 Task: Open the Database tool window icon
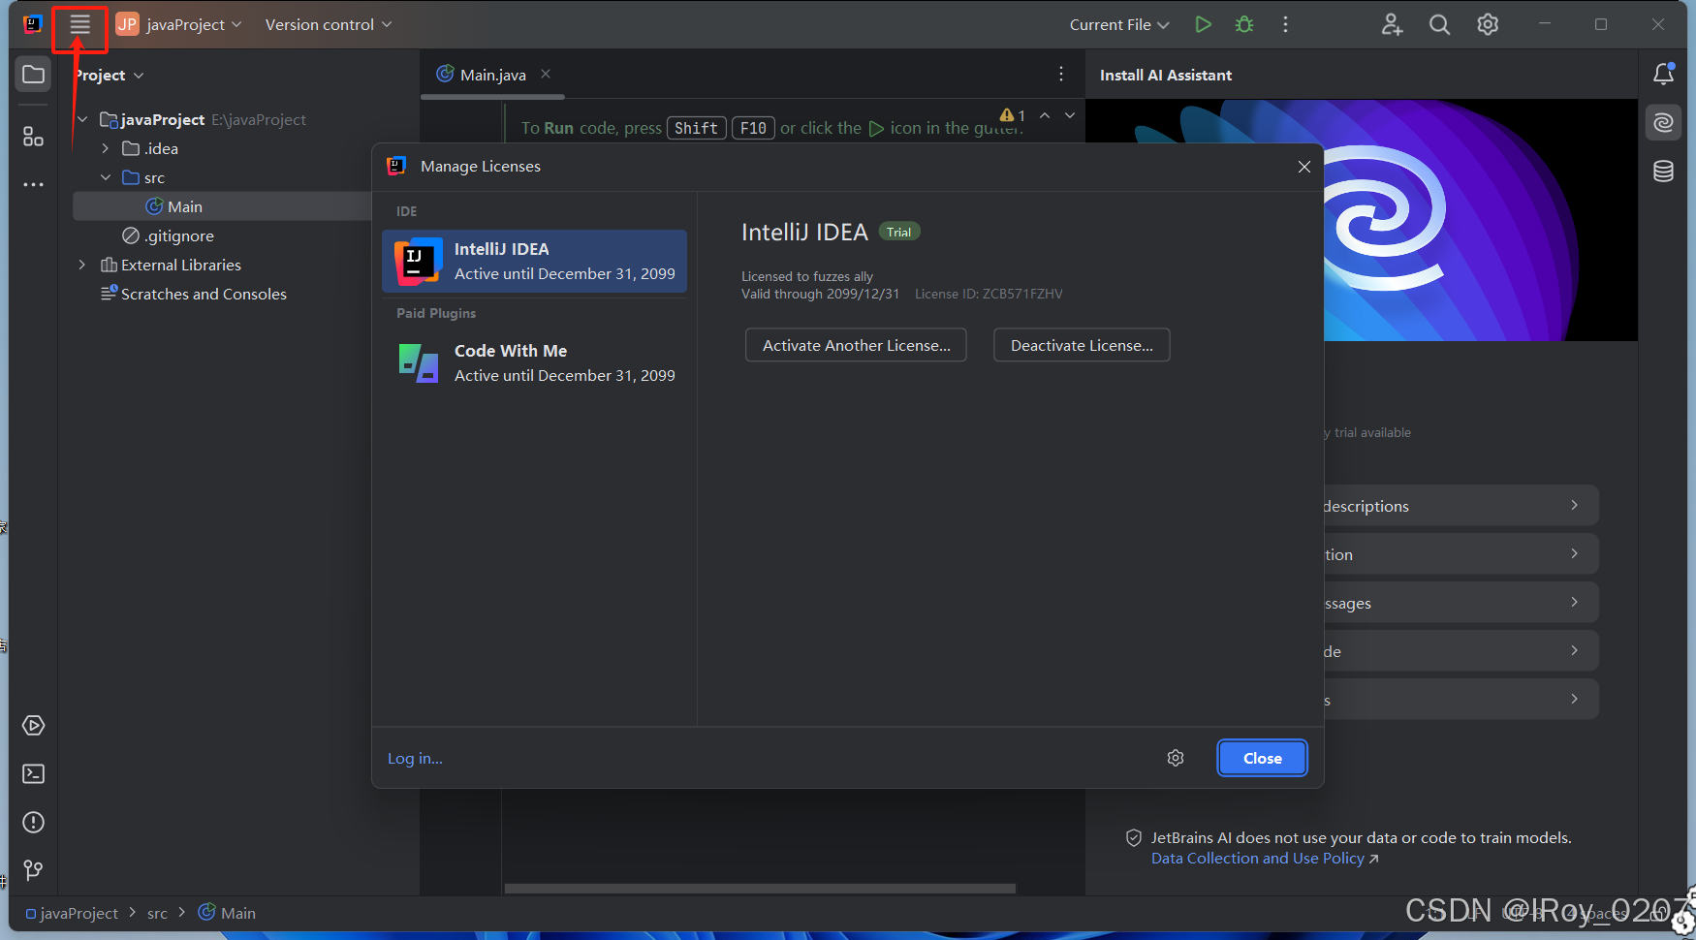pos(1663,172)
